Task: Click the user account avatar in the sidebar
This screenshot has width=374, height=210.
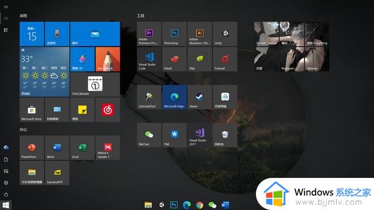Action: [6, 148]
